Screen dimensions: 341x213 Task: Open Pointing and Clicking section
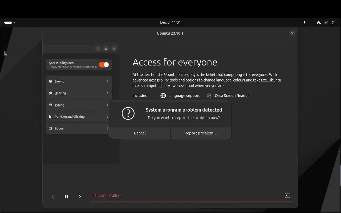pyautogui.click(x=79, y=117)
